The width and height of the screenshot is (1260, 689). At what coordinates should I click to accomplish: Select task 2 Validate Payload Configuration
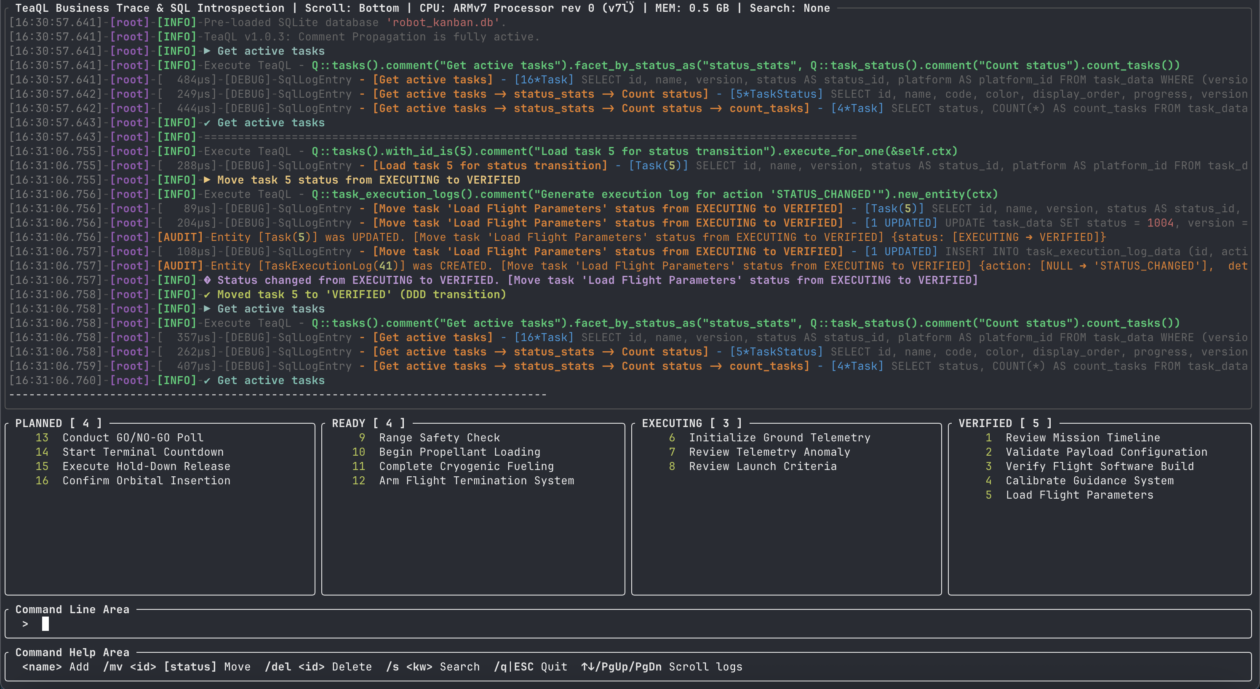click(1096, 452)
